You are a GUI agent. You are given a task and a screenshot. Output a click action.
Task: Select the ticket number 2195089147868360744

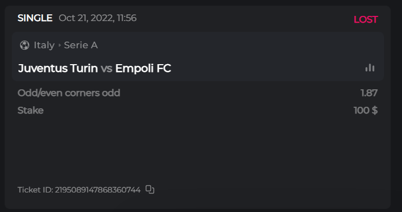coord(98,190)
